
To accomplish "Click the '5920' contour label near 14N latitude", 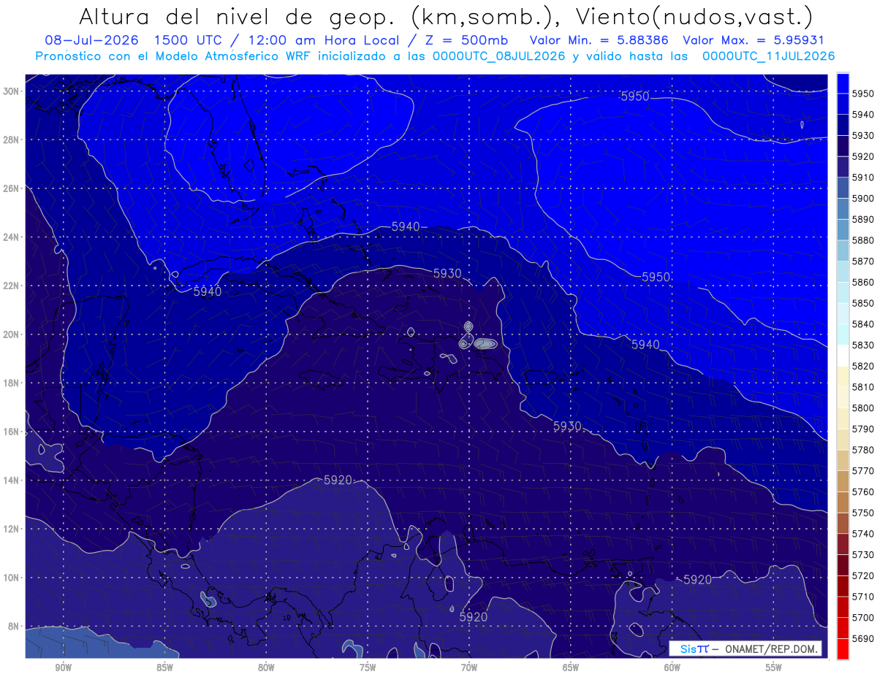I will tap(338, 480).
